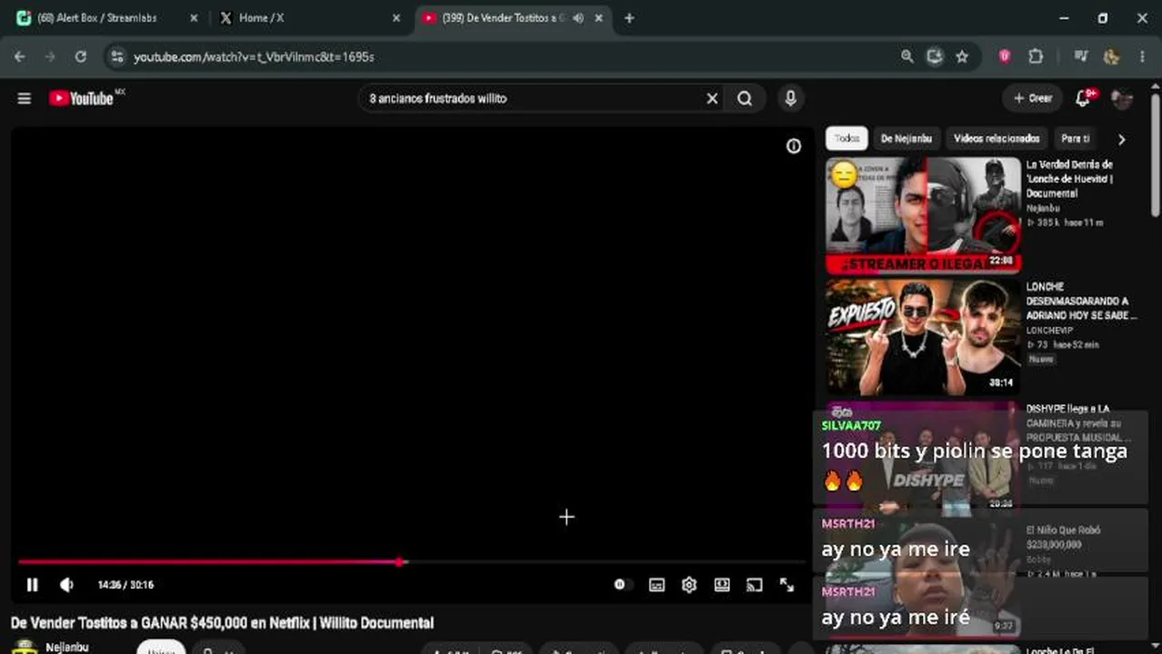Open the media controls icon in toolbar

[x=1080, y=56]
